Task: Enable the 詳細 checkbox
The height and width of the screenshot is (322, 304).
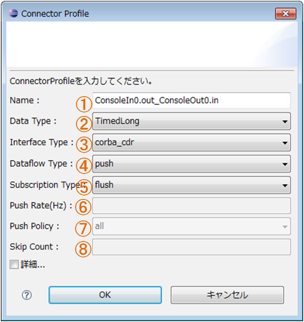Action: tap(14, 264)
